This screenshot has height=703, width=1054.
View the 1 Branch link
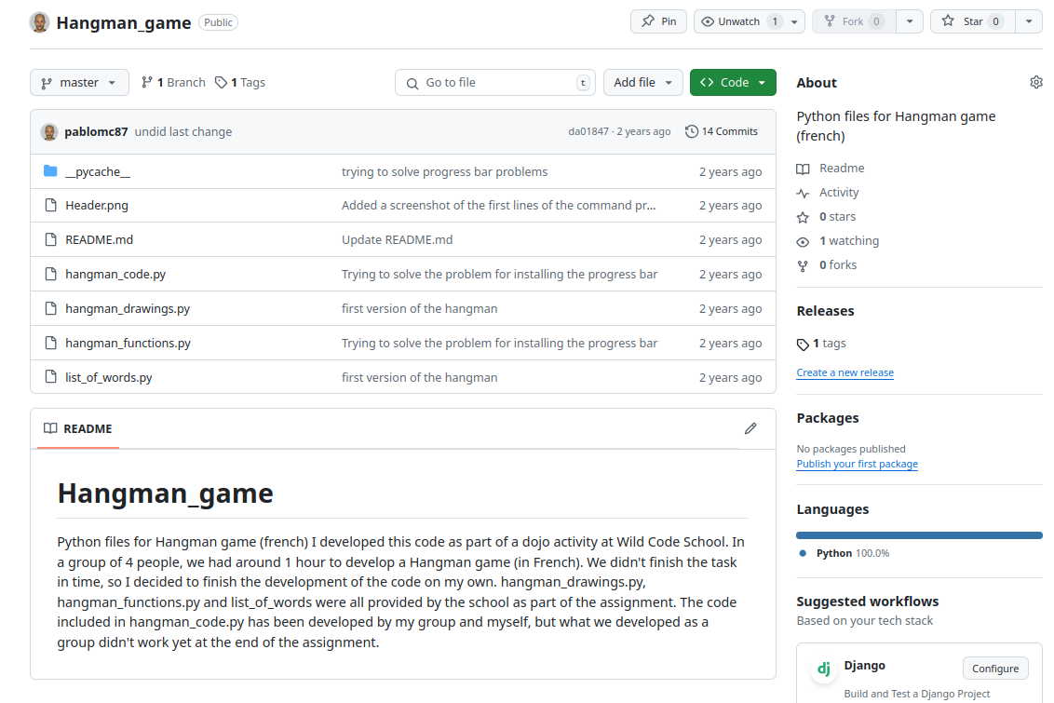pyautogui.click(x=173, y=83)
